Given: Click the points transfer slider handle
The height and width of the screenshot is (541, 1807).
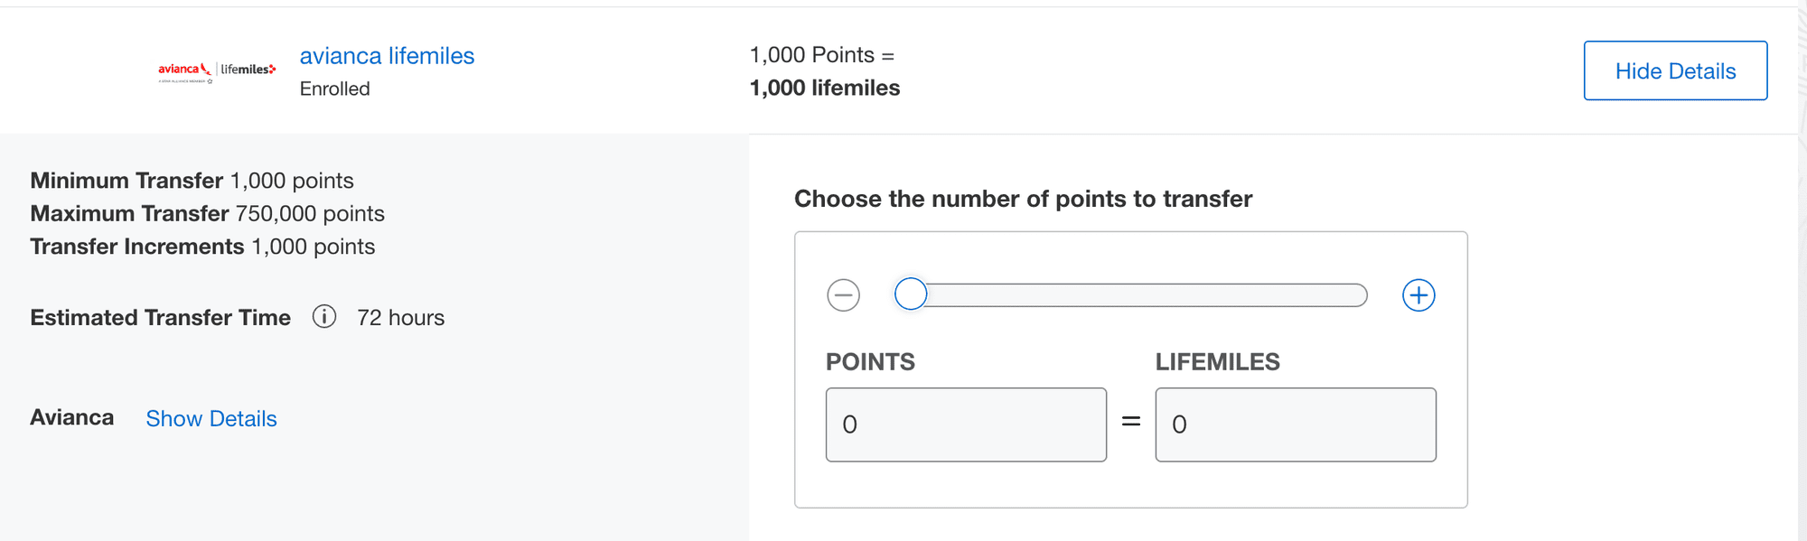Looking at the screenshot, I should (911, 294).
